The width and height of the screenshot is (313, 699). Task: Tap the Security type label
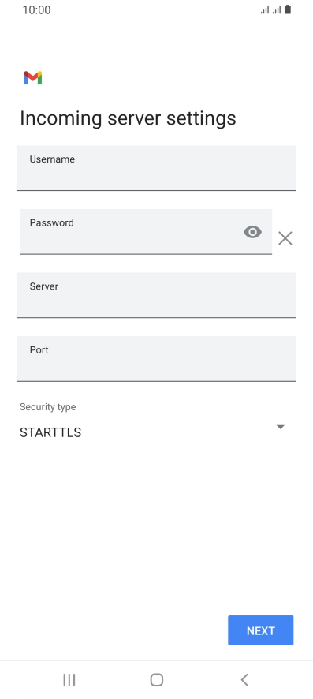(x=47, y=407)
